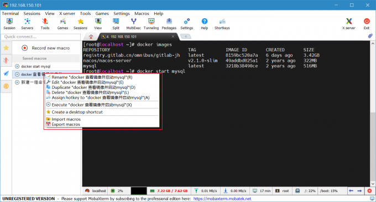Select Create a desktop shortcut

click(x=102, y=112)
